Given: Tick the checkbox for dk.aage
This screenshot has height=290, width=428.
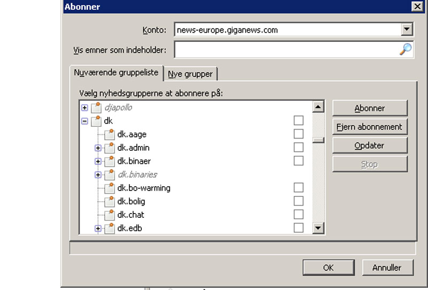Looking at the screenshot, I should pos(299,134).
